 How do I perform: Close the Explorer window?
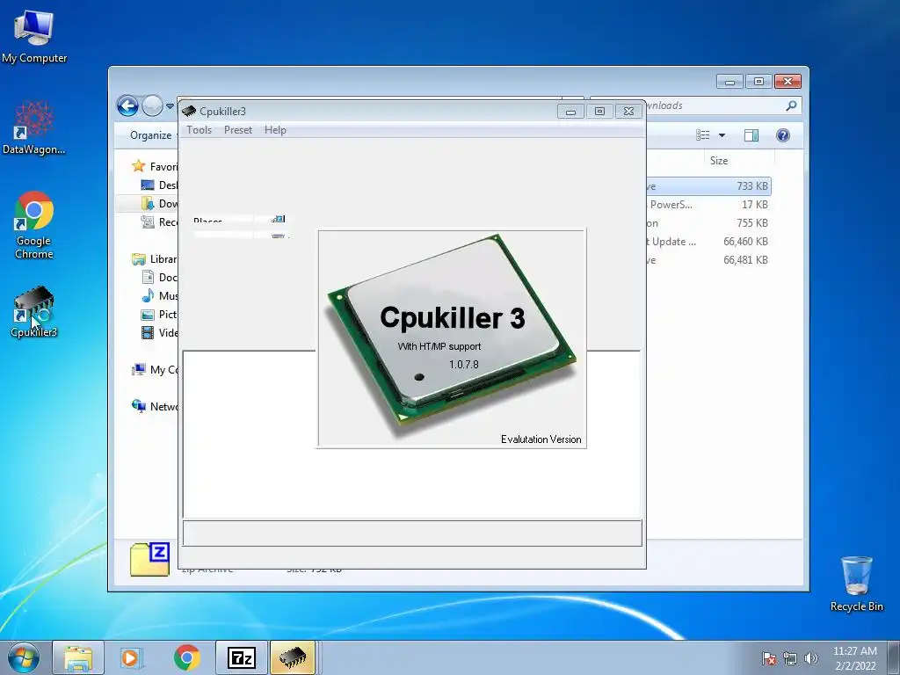(x=787, y=82)
